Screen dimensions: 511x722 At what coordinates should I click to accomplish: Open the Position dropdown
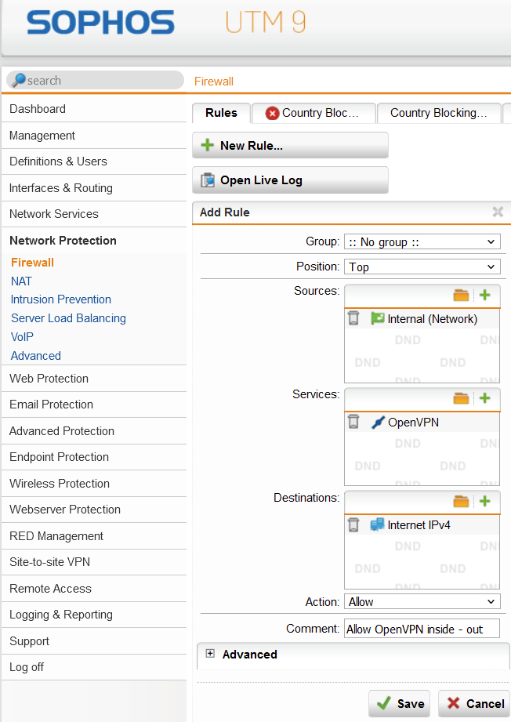pos(422,267)
